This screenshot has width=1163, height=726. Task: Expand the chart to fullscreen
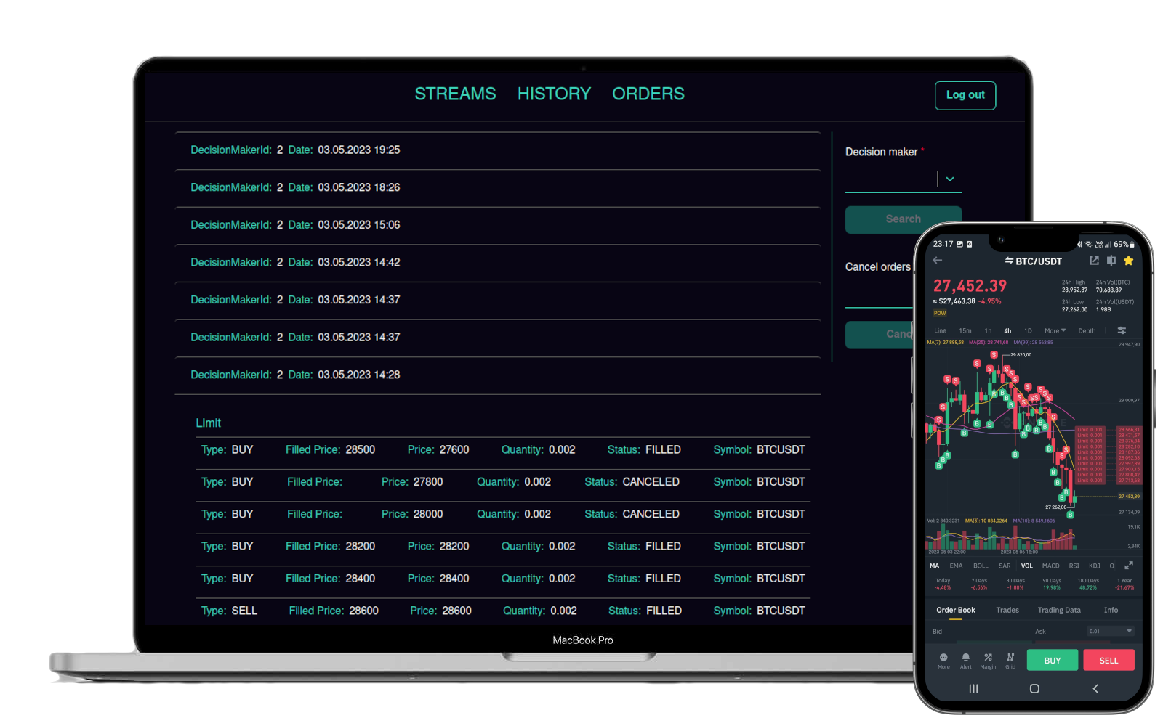point(1129,566)
